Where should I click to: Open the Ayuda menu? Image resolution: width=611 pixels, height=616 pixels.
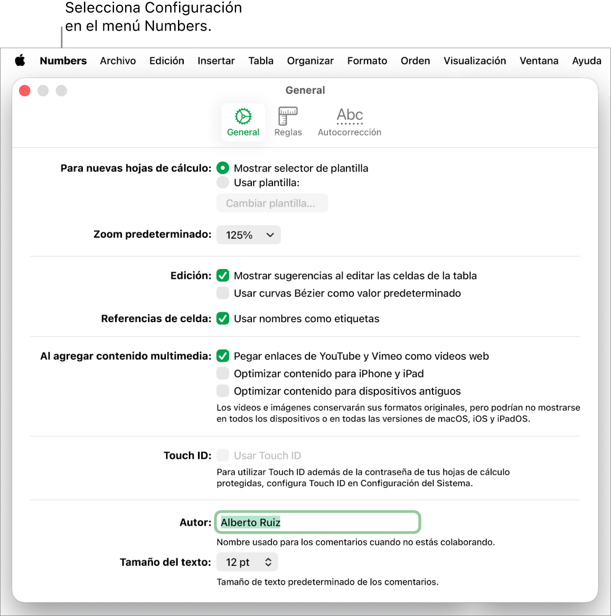point(586,61)
